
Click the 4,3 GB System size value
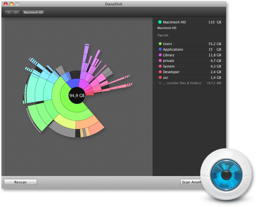216,66
